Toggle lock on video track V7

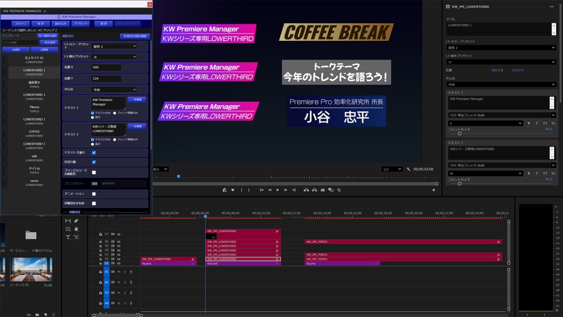pos(101,234)
